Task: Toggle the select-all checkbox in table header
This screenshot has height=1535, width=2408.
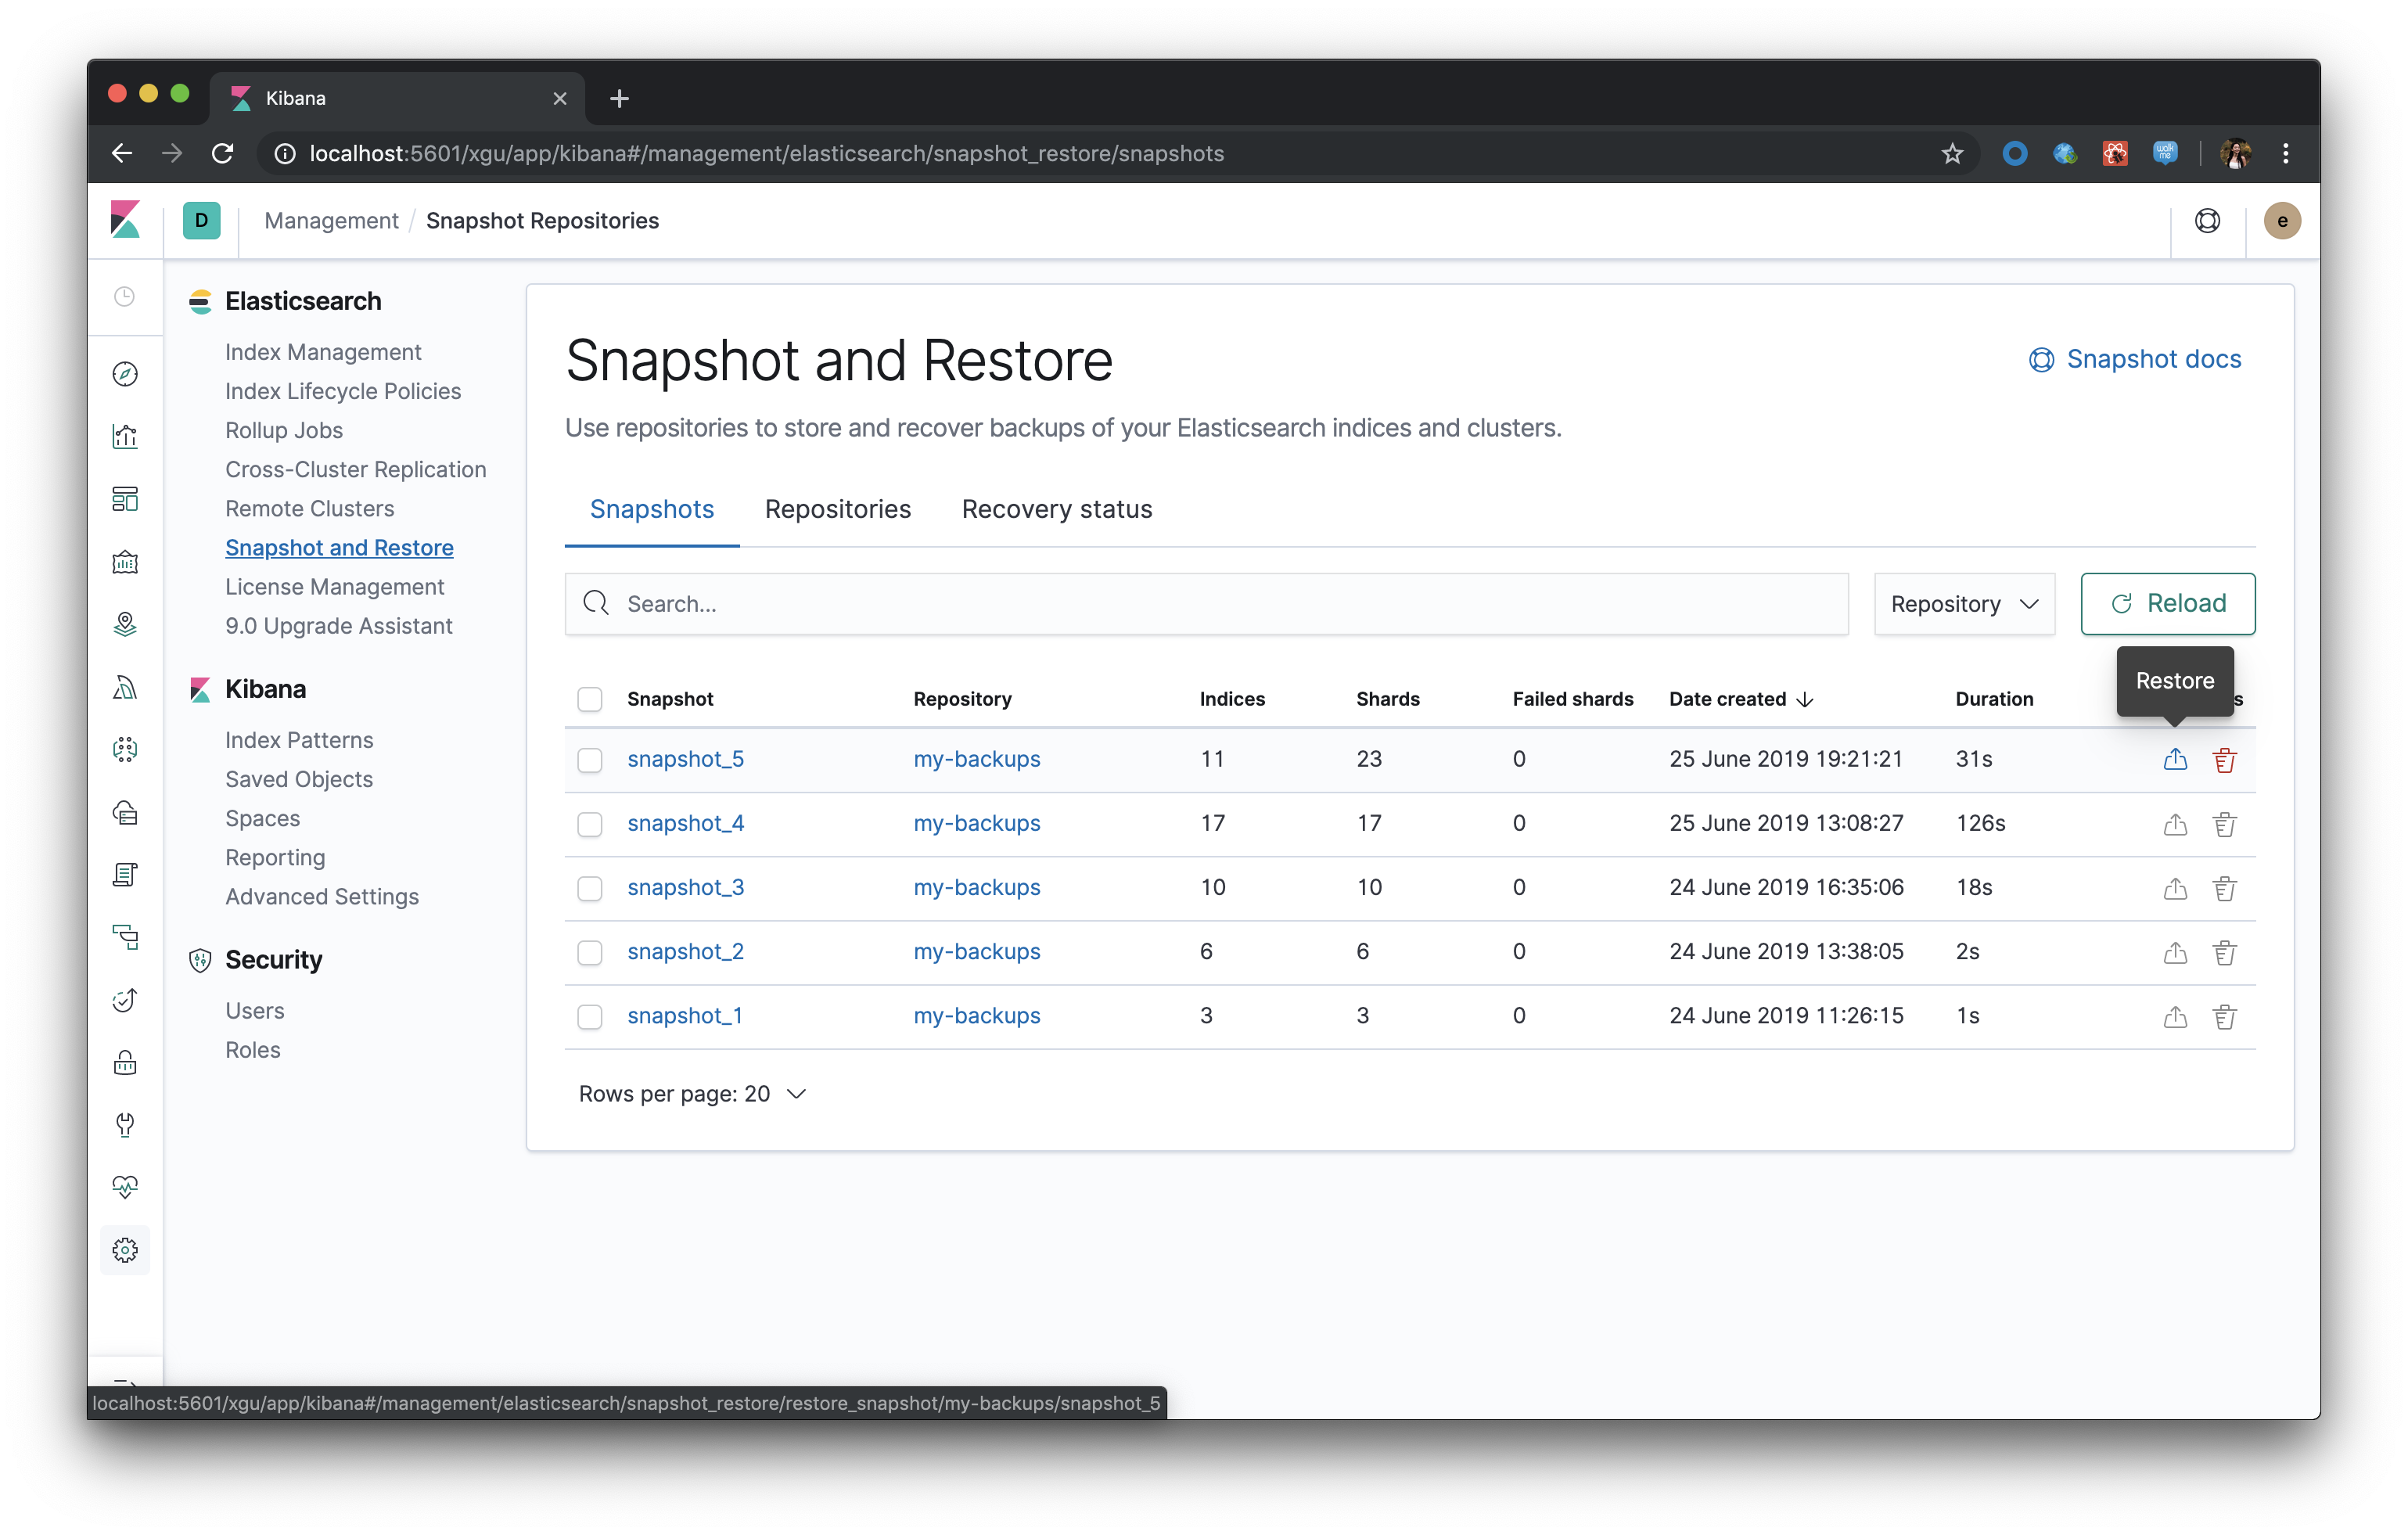Action: 590,699
